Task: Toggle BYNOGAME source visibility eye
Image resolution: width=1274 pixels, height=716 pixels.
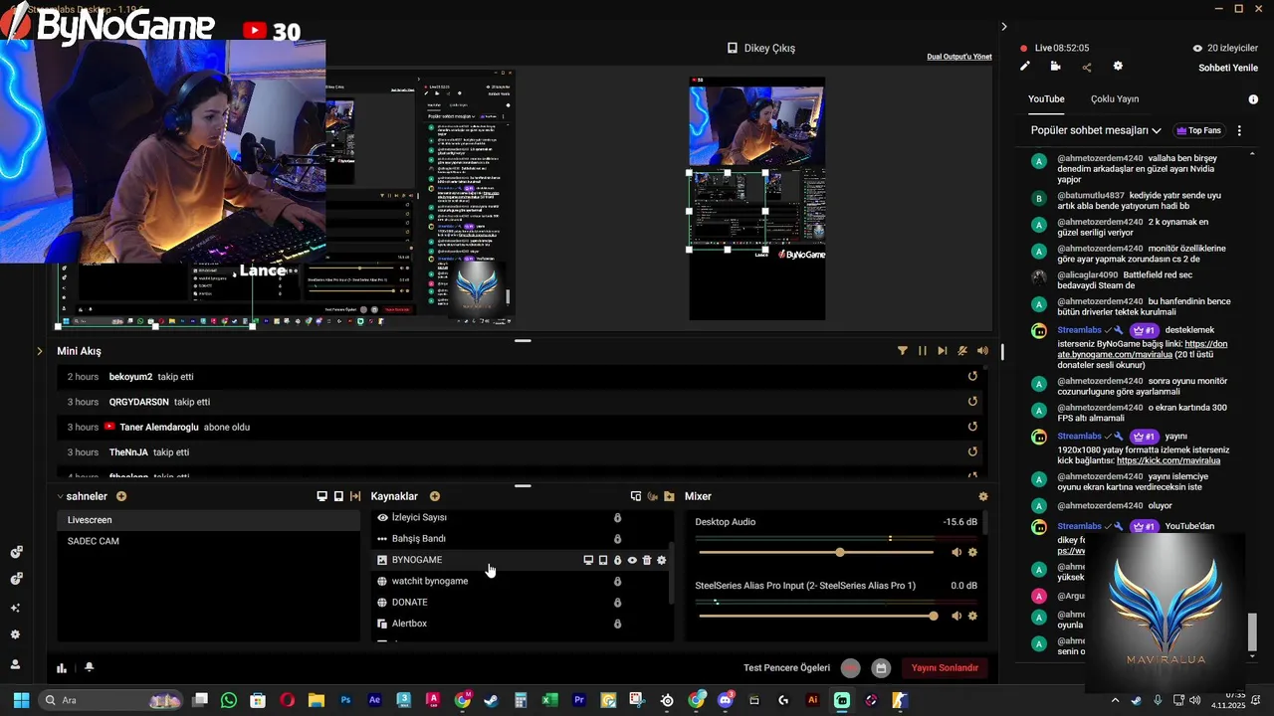Action: tap(632, 560)
